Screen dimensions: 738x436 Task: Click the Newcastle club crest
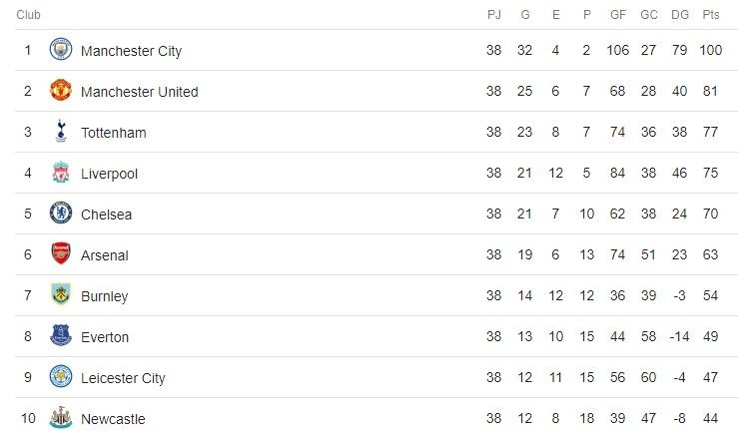(61, 418)
